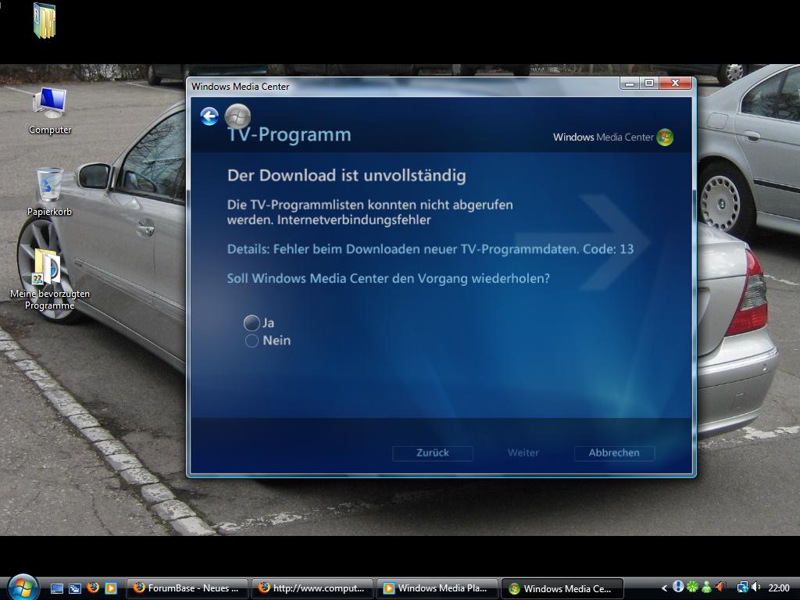Click Der Download ist unvollständig heading

click(x=346, y=176)
